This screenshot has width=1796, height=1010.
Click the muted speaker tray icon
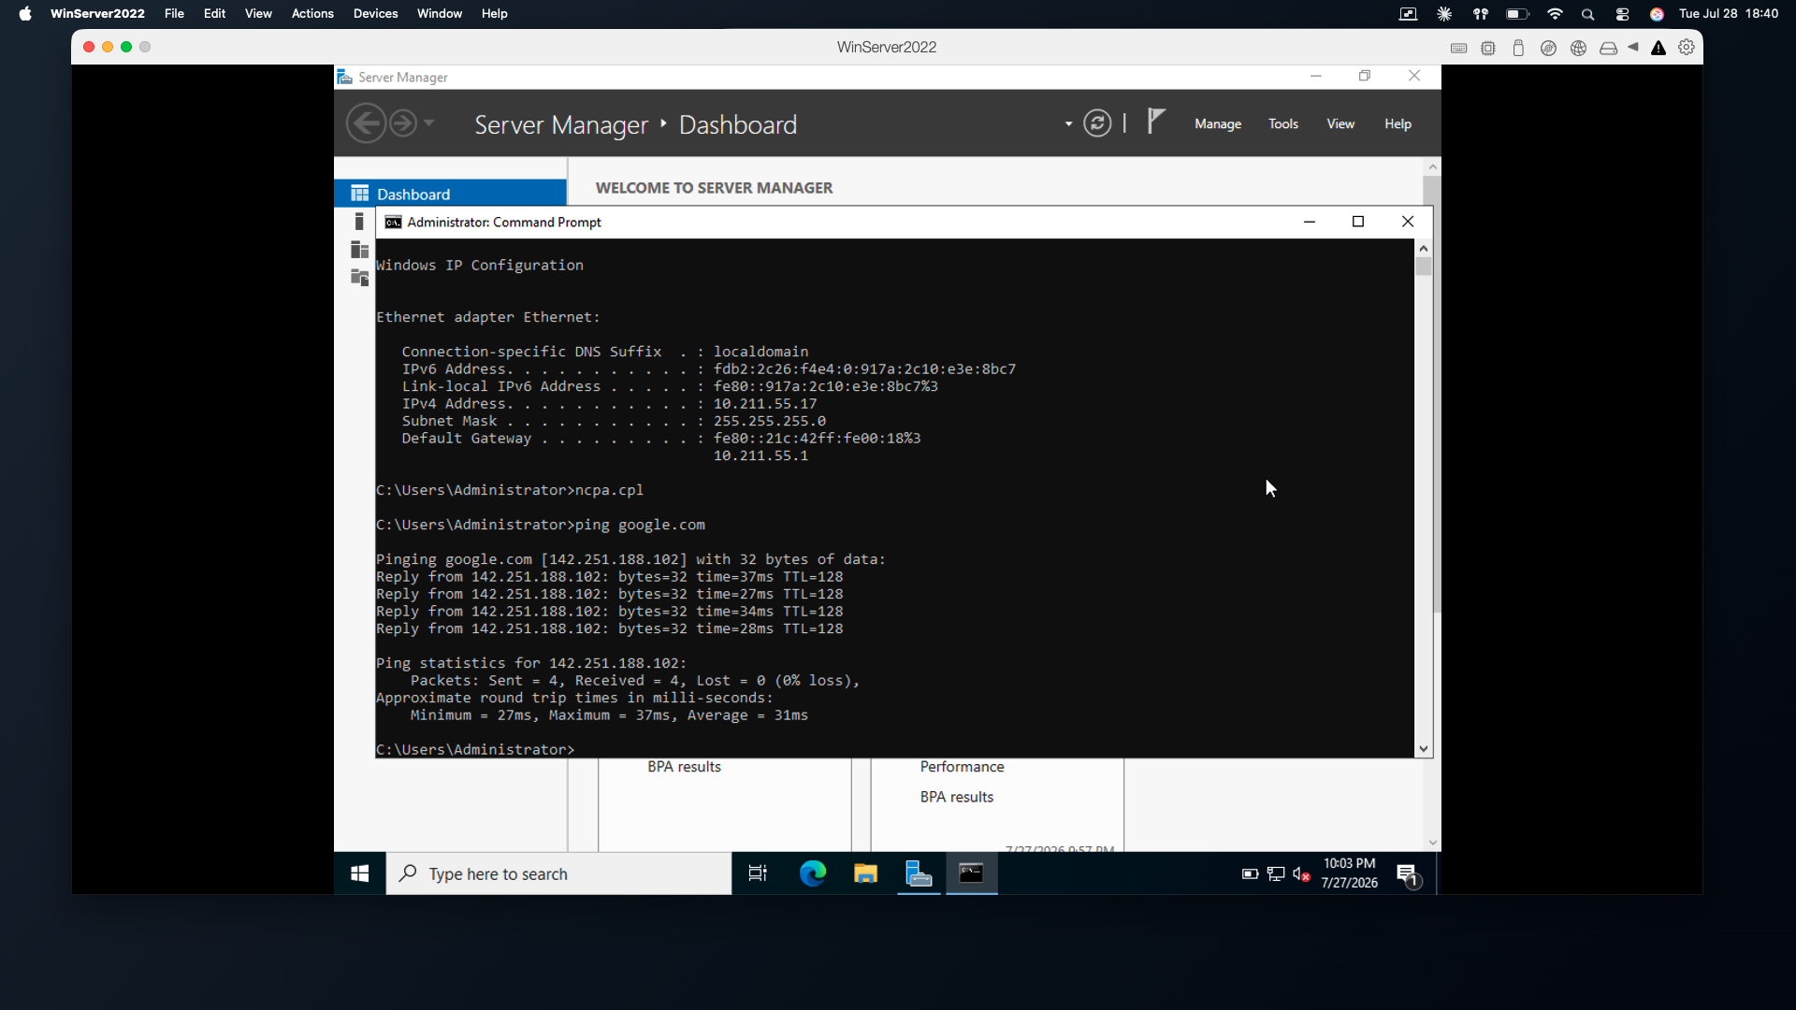pos(1301,873)
